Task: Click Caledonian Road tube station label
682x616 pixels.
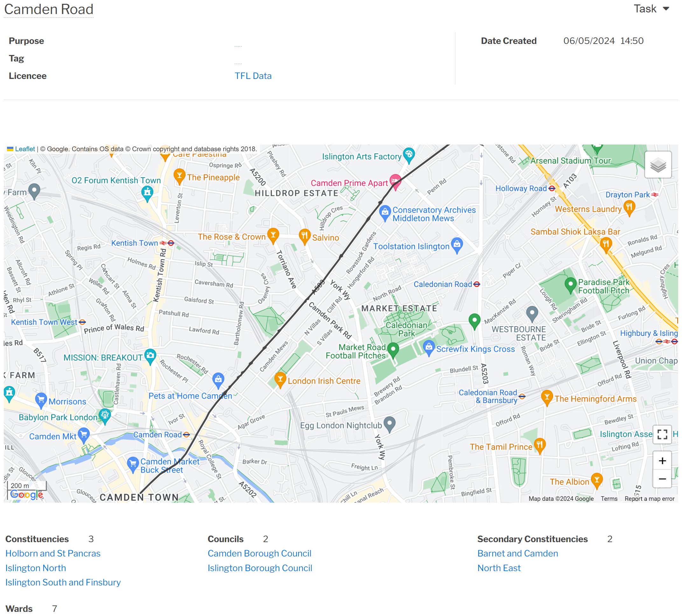Action: coord(442,284)
